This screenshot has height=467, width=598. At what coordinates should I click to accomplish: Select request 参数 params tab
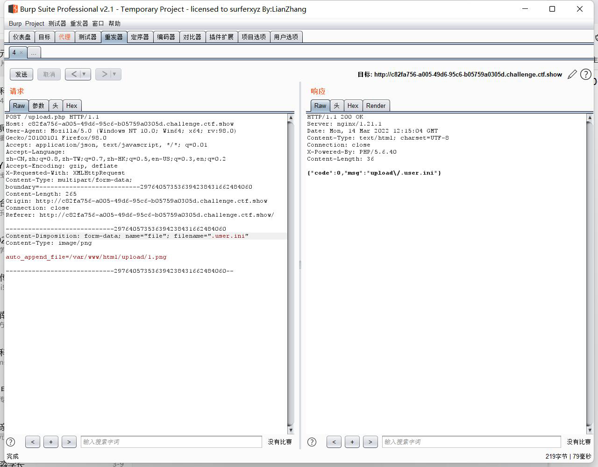[38, 106]
